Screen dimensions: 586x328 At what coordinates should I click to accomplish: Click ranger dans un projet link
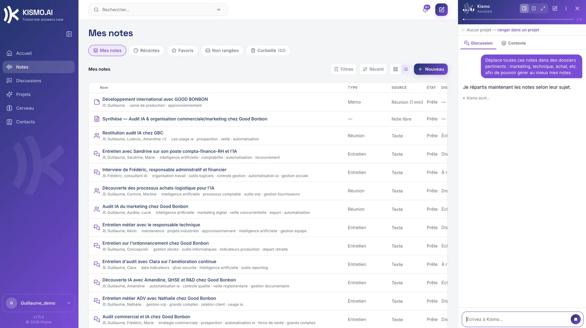[518, 30]
